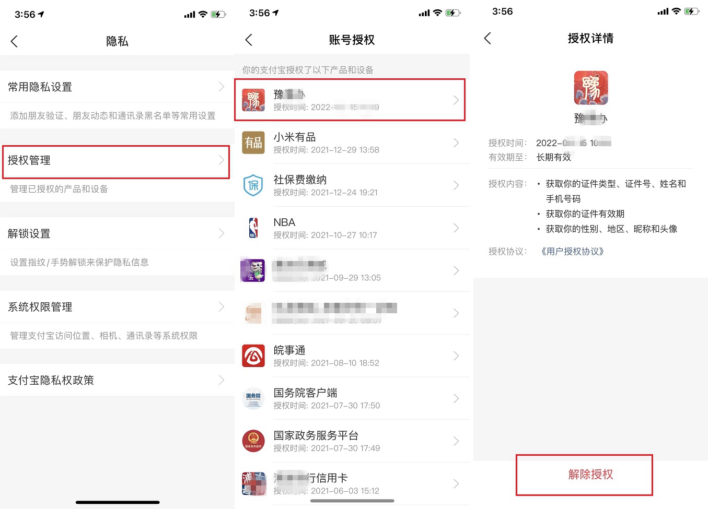Tap cellular signal icon in 授权详情 status bar
Screen dimensions: 708x509
(663, 11)
